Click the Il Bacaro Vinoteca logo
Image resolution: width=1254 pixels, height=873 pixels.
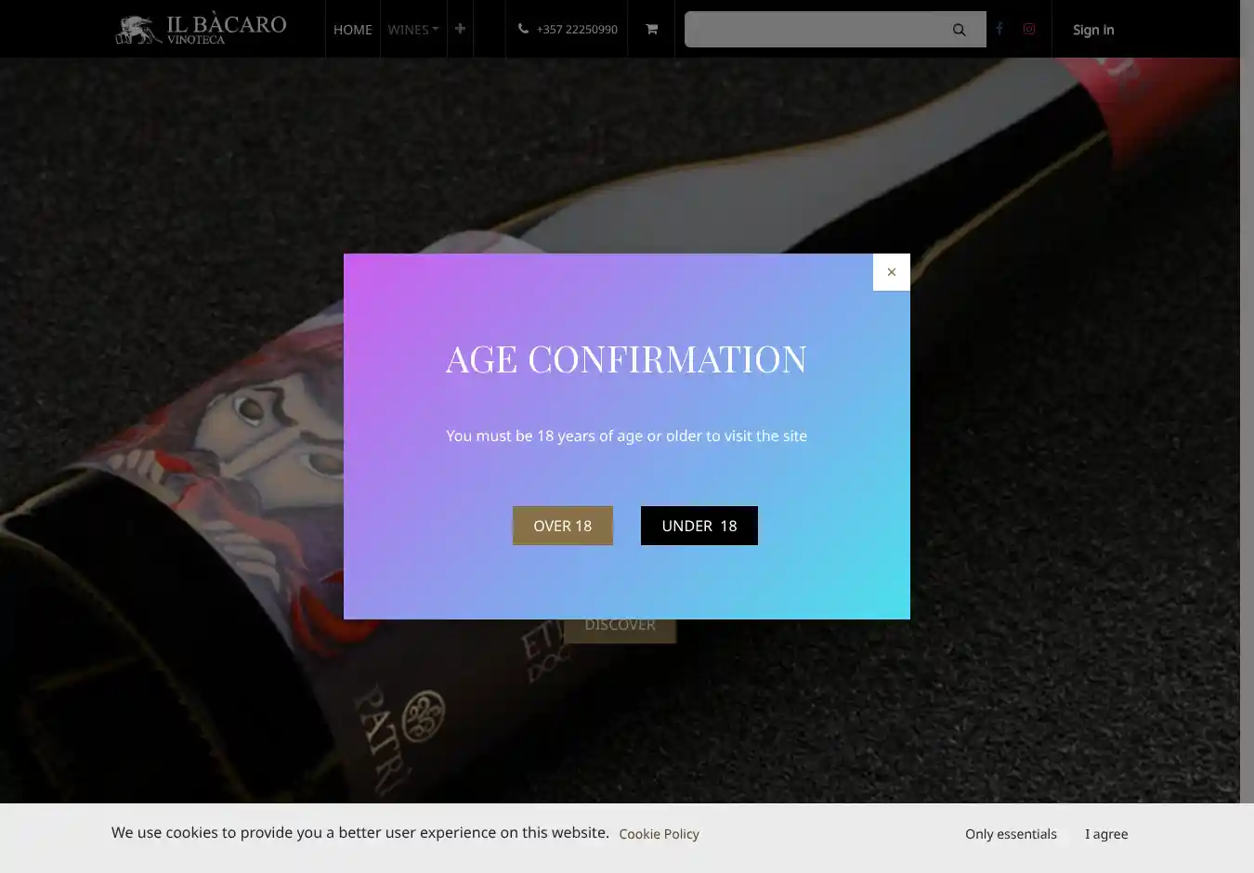point(201,29)
